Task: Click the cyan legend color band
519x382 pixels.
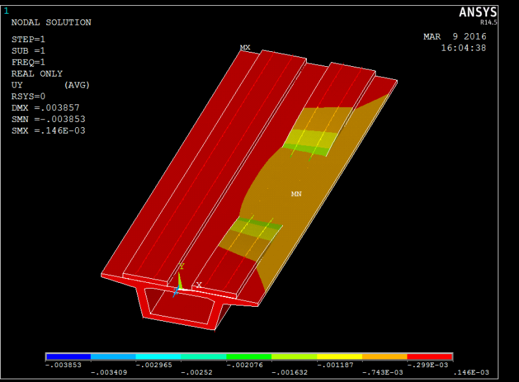Action: 158,357
